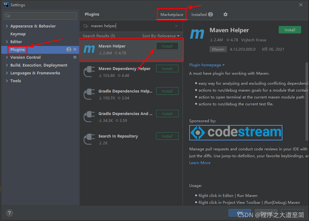Select Editor in the settings tree
The height and width of the screenshot is (221, 309).
point(16,42)
